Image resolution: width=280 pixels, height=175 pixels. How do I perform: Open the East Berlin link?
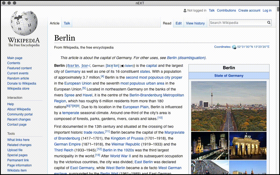click(143, 162)
